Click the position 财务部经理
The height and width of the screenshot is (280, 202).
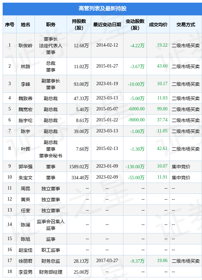pyautogui.click(x=51, y=272)
